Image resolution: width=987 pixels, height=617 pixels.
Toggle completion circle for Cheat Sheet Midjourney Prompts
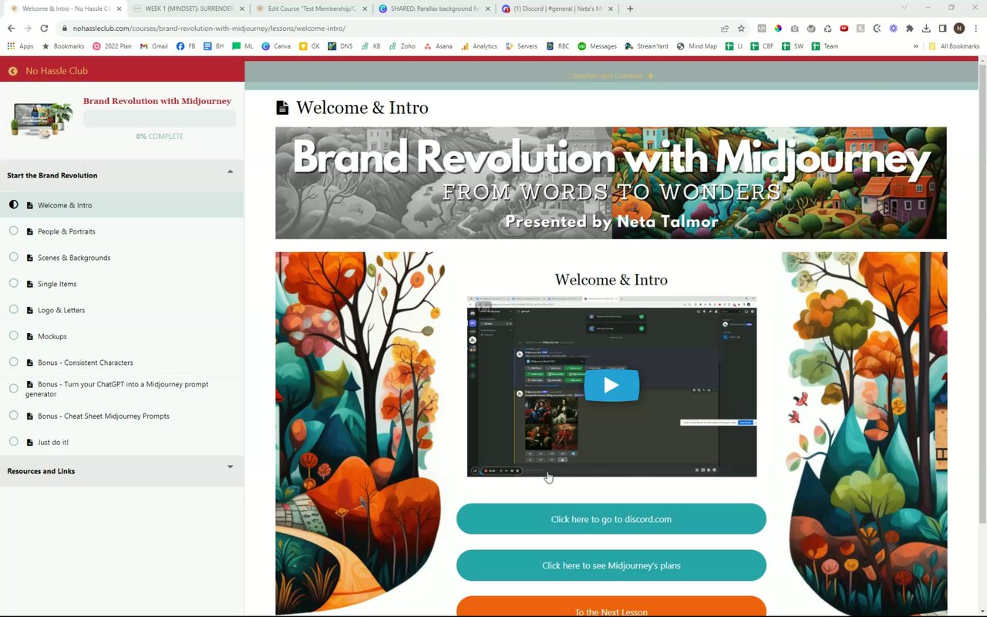14,415
